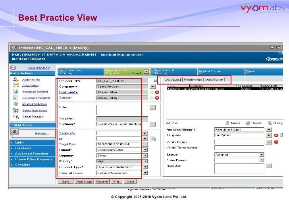Click the Assign to Me icon

[x=16, y=79]
